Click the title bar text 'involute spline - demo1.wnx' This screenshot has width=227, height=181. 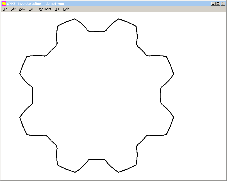[x=41, y=4]
